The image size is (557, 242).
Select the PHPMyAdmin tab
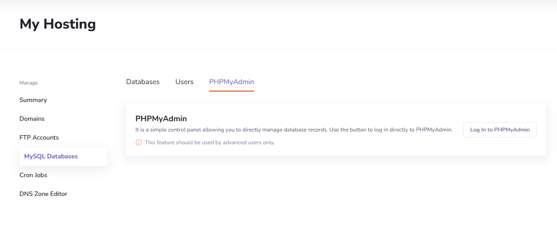pos(231,82)
